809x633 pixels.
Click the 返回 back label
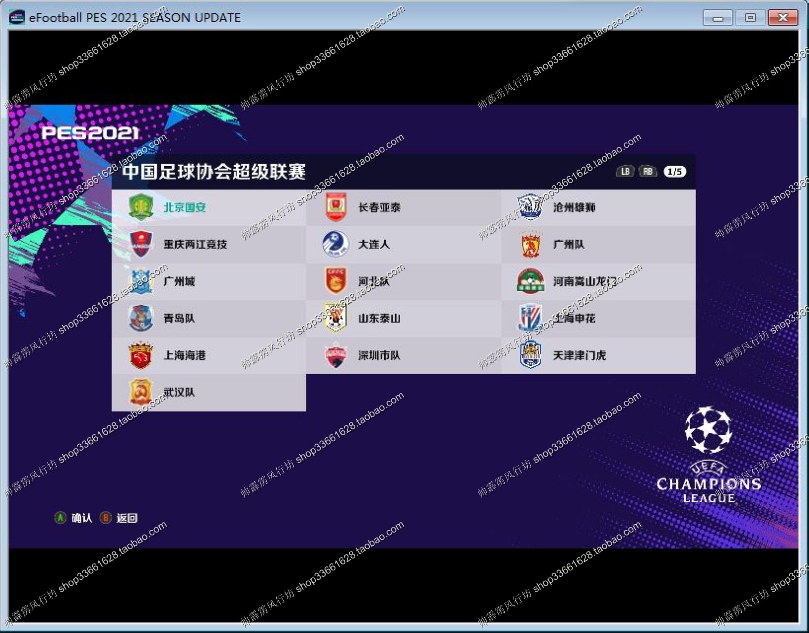coord(127,518)
